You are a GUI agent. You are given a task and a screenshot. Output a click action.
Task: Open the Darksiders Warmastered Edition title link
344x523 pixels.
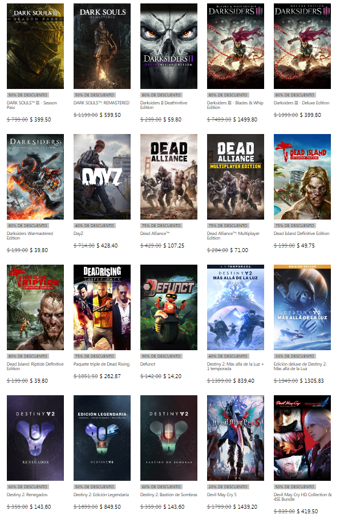[x=32, y=236]
